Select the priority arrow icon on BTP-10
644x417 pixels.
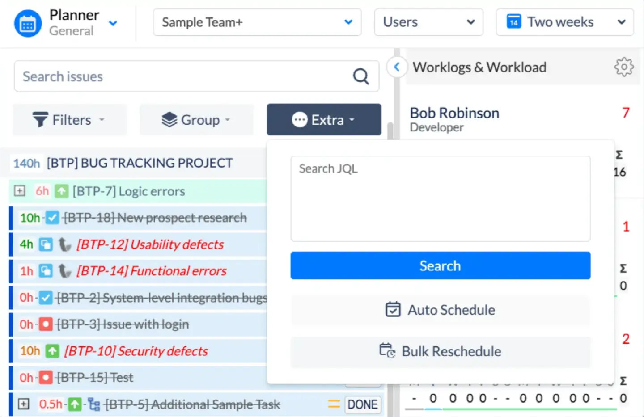52,351
